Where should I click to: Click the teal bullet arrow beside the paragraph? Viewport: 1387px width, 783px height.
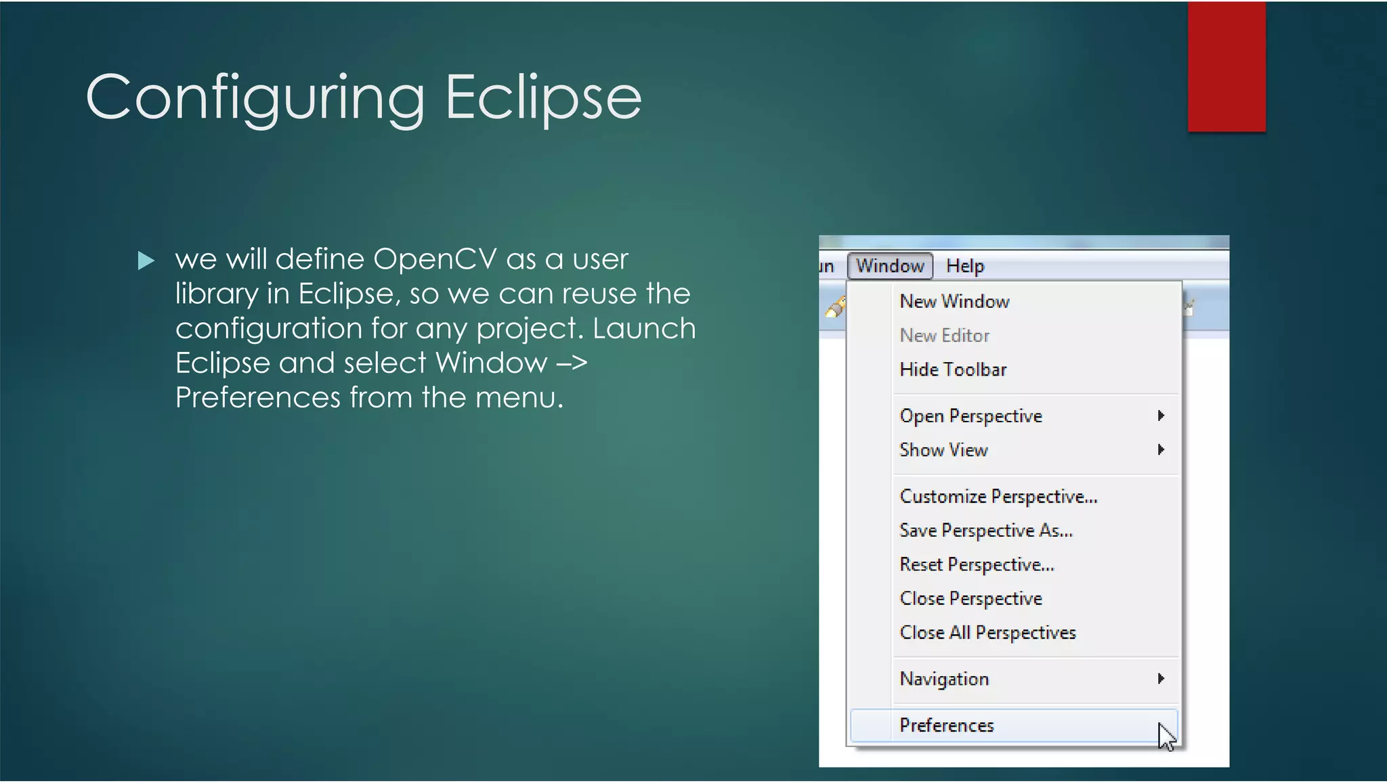point(146,261)
